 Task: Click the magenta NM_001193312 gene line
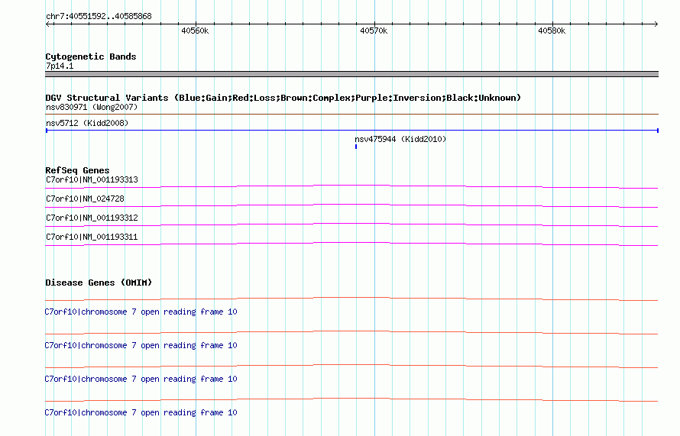coord(351,224)
